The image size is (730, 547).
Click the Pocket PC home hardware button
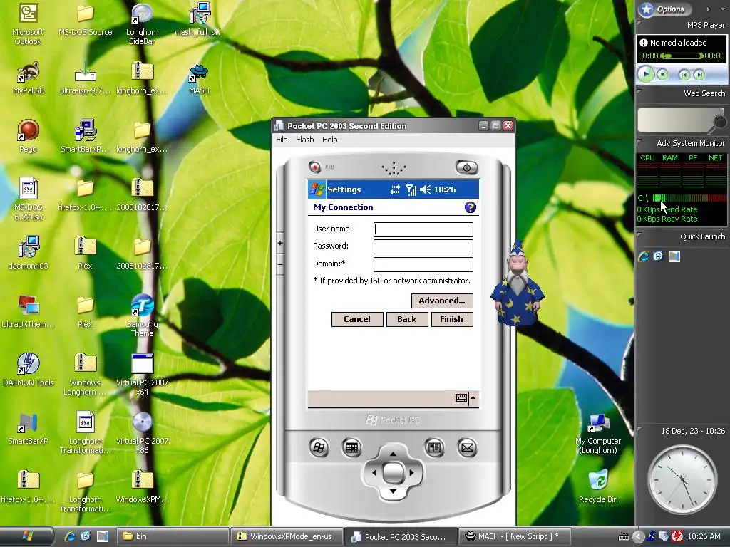coord(319,447)
